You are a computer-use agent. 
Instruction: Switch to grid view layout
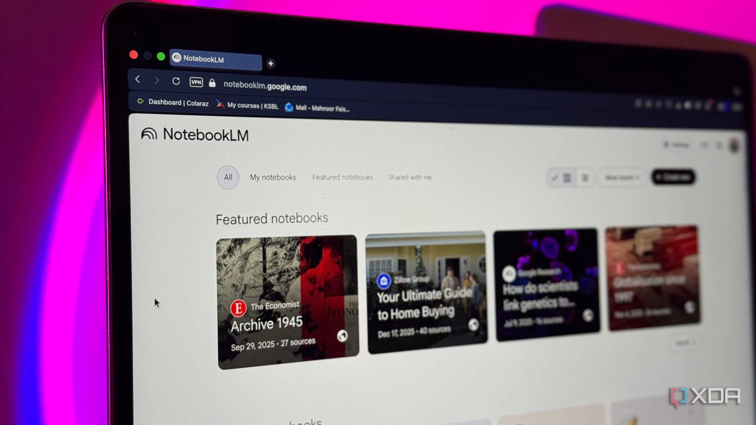coord(562,178)
